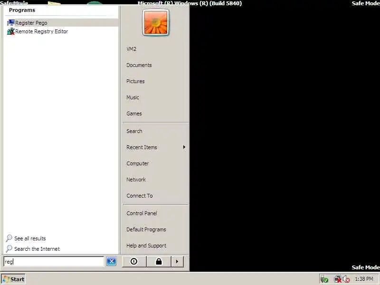Open Help and Support
The width and height of the screenshot is (380, 285).
point(146,246)
